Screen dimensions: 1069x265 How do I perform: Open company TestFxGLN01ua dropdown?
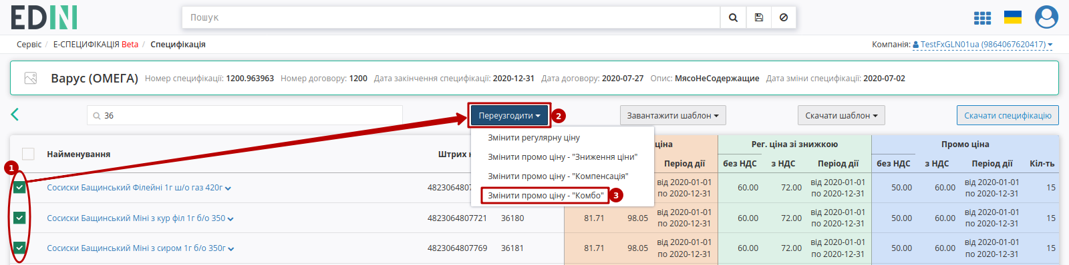[982, 45]
